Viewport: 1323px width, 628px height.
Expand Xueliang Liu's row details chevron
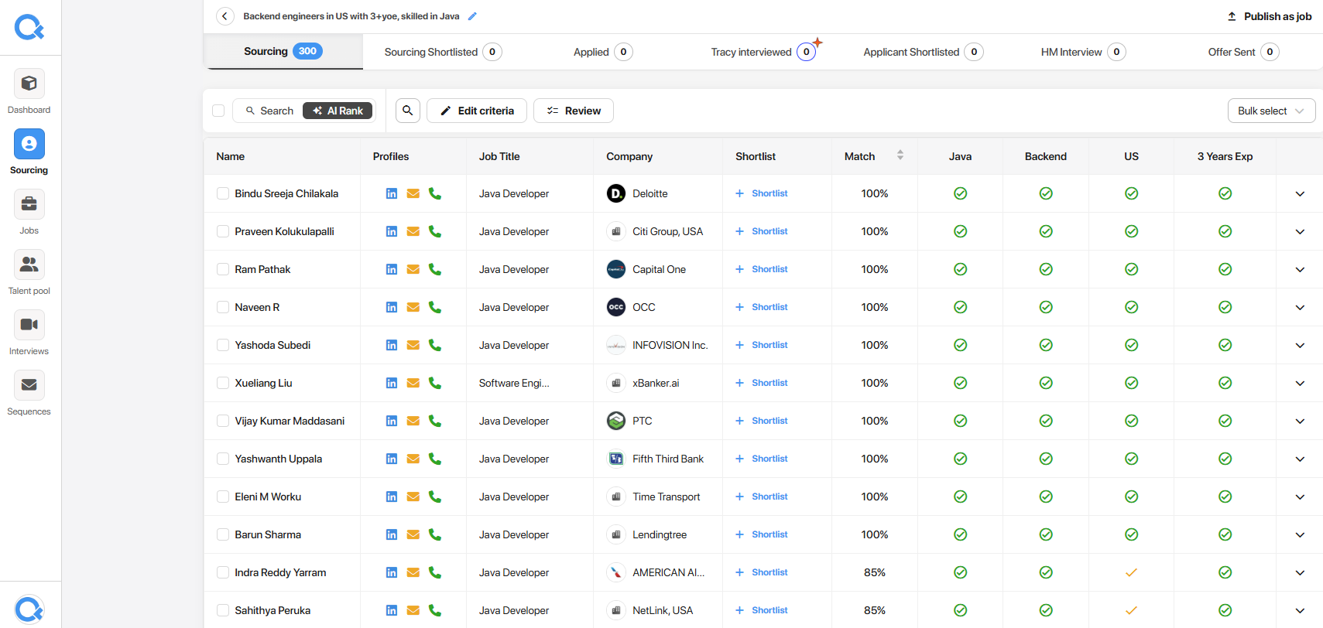tap(1300, 383)
